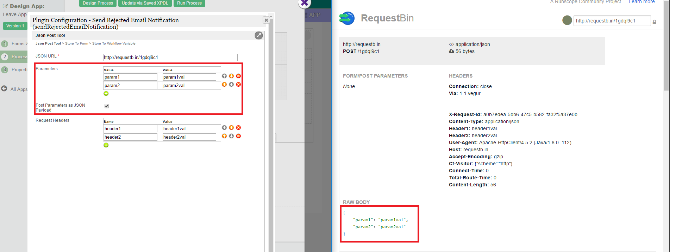Click header2 row grey down arrow
This screenshot has height=252, width=676.
click(231, 136)
